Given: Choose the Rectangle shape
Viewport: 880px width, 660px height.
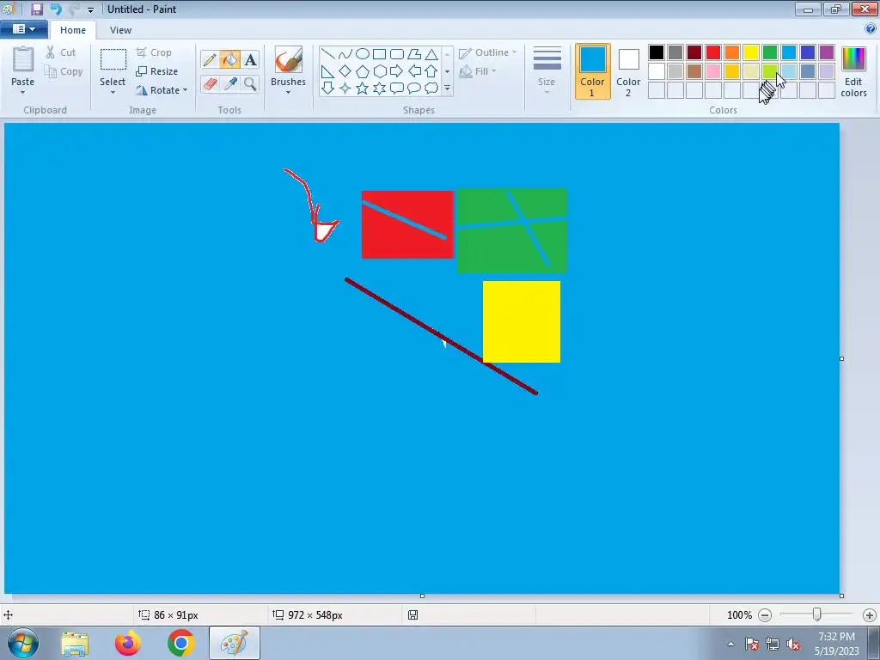Looking at the screenshot, I should tap(379, 54).
